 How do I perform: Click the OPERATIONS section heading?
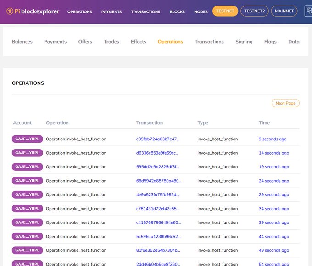[x=28, y=83]
